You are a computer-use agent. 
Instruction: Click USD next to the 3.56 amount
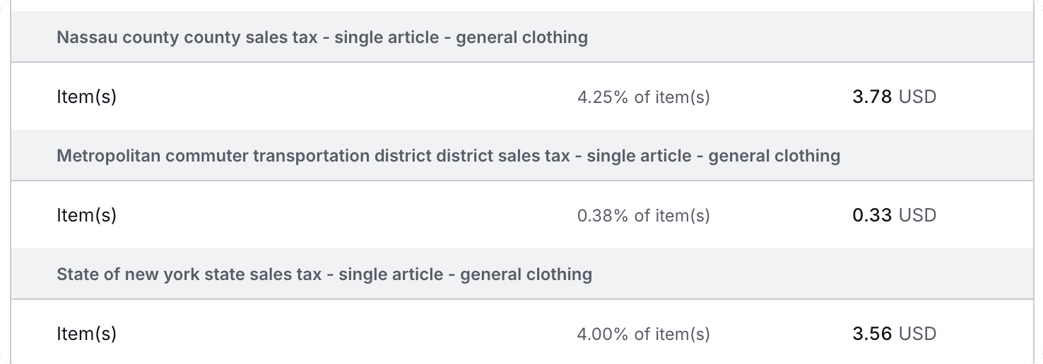917,334
